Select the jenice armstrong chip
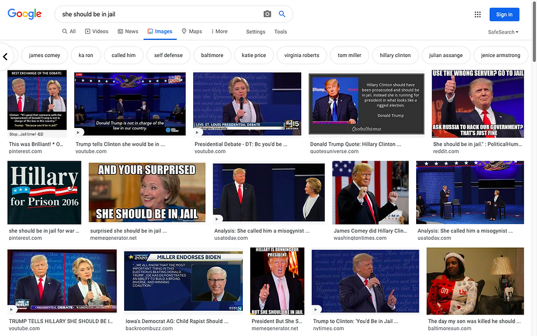The height and width of the screenshot is (336, 537). pyautogui.click(x=500, y=55)
